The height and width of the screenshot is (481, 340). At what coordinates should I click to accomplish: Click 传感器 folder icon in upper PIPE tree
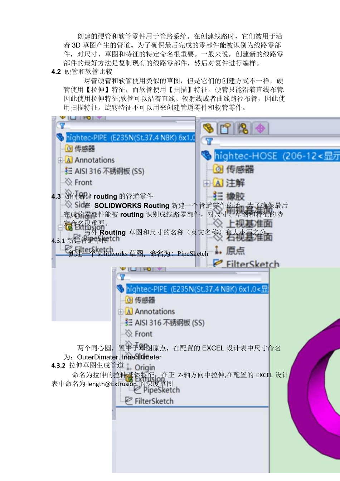(x=69, y=149)
